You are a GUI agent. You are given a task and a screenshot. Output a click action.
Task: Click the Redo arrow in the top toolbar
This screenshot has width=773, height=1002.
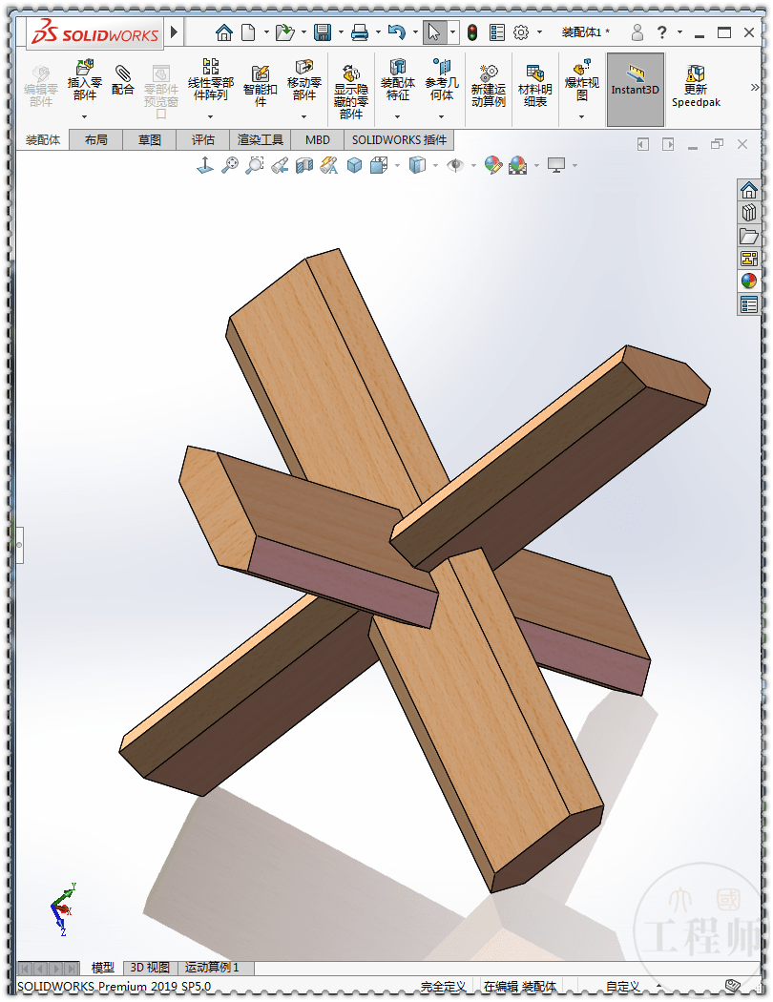point(399,30)
